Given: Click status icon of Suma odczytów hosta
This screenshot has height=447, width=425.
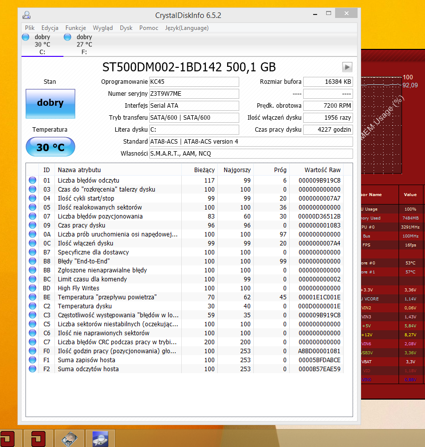Looking at the screenshot, I should (x=32, y=369).
